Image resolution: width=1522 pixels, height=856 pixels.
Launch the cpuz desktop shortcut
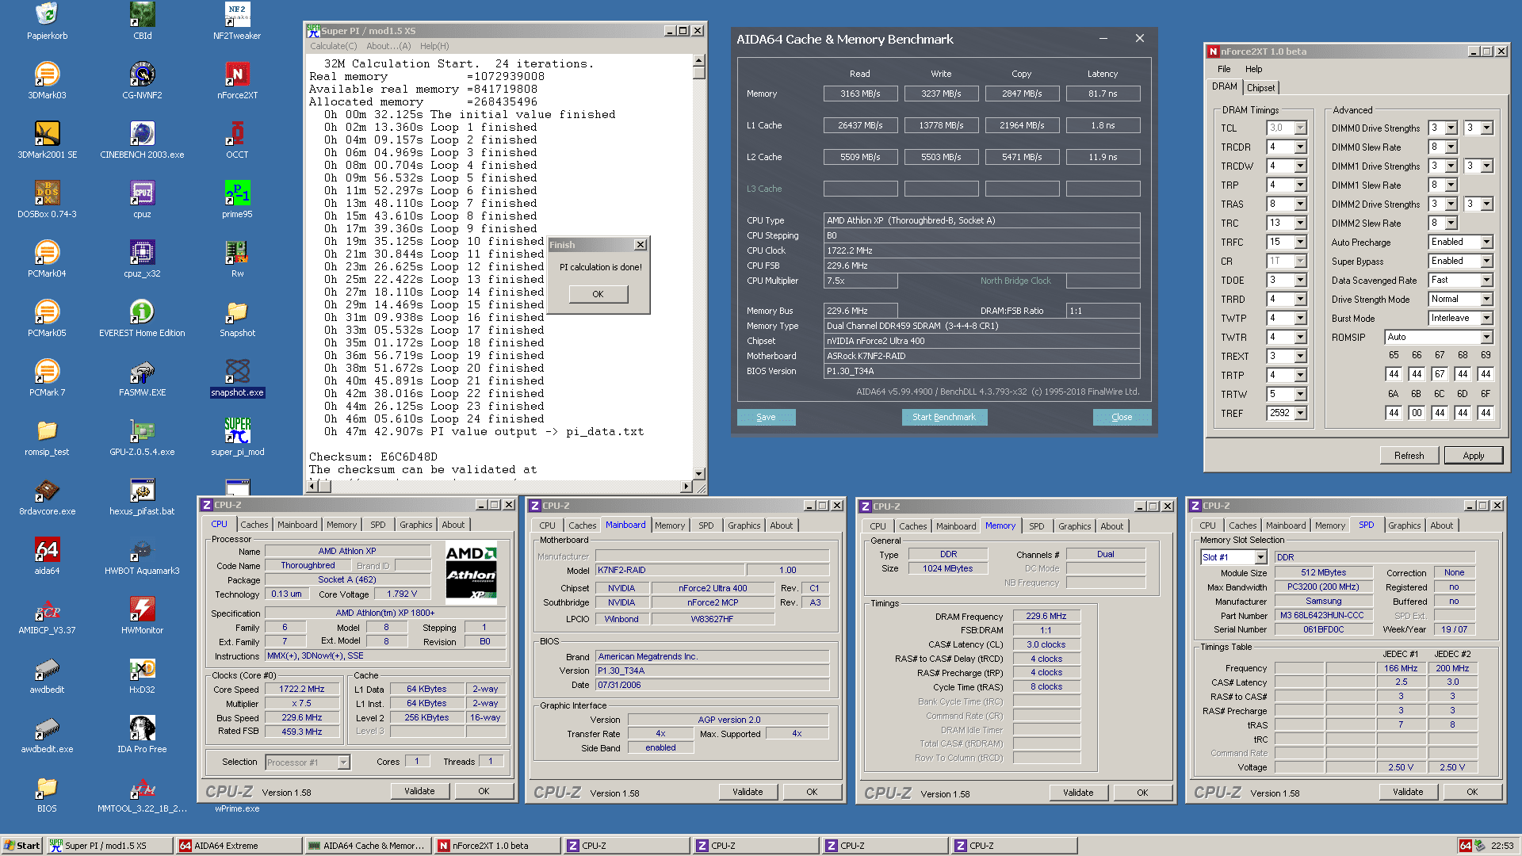[x=142, y=200]
